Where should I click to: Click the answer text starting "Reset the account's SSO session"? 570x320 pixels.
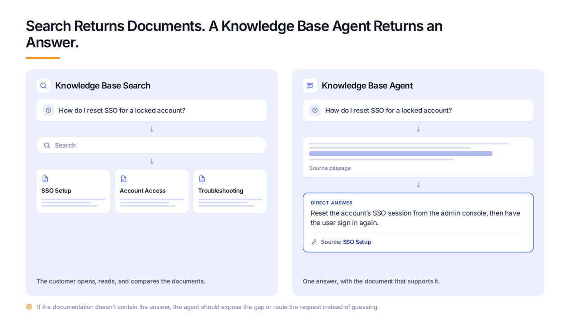point(415,218)
